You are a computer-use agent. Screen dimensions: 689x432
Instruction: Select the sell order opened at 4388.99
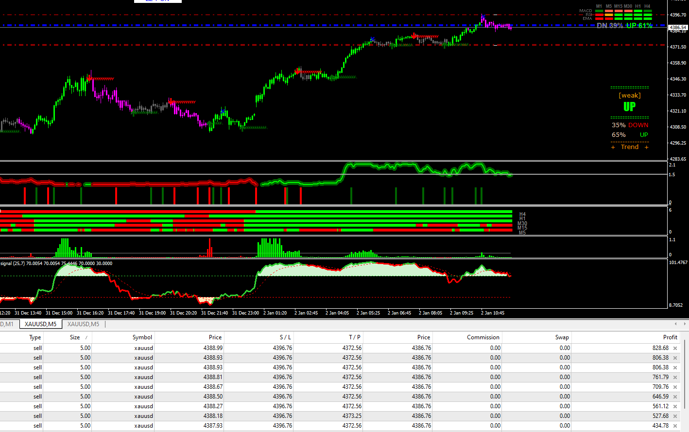coord(212,348)
